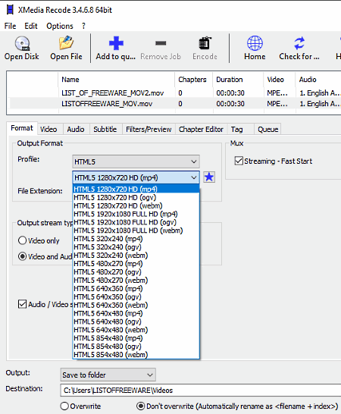Toggle the Audio / Video checkbox
Viewport: 341px width, 414px height.
click(x=23, y=304)
